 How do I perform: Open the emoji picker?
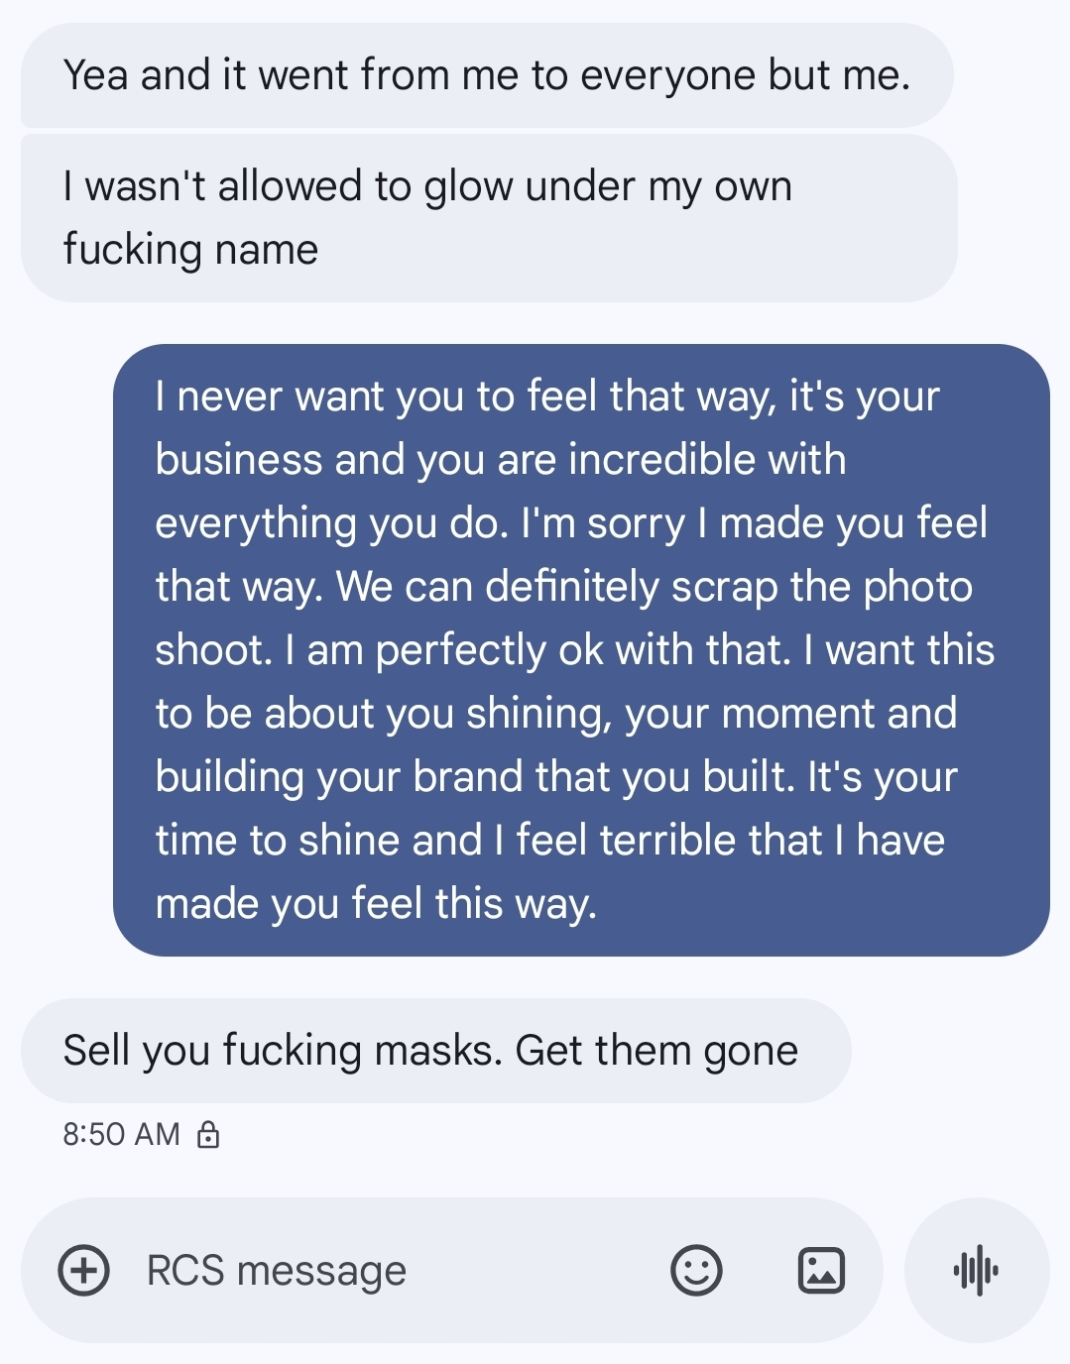coord(696,1270)
